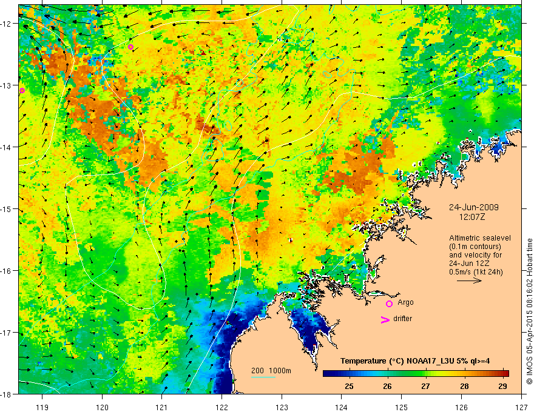Image resolution: width=534 pixels, height=412 pixels.
Task: Click the latitude axis label '-15'
Action: (x=7, y=209)
